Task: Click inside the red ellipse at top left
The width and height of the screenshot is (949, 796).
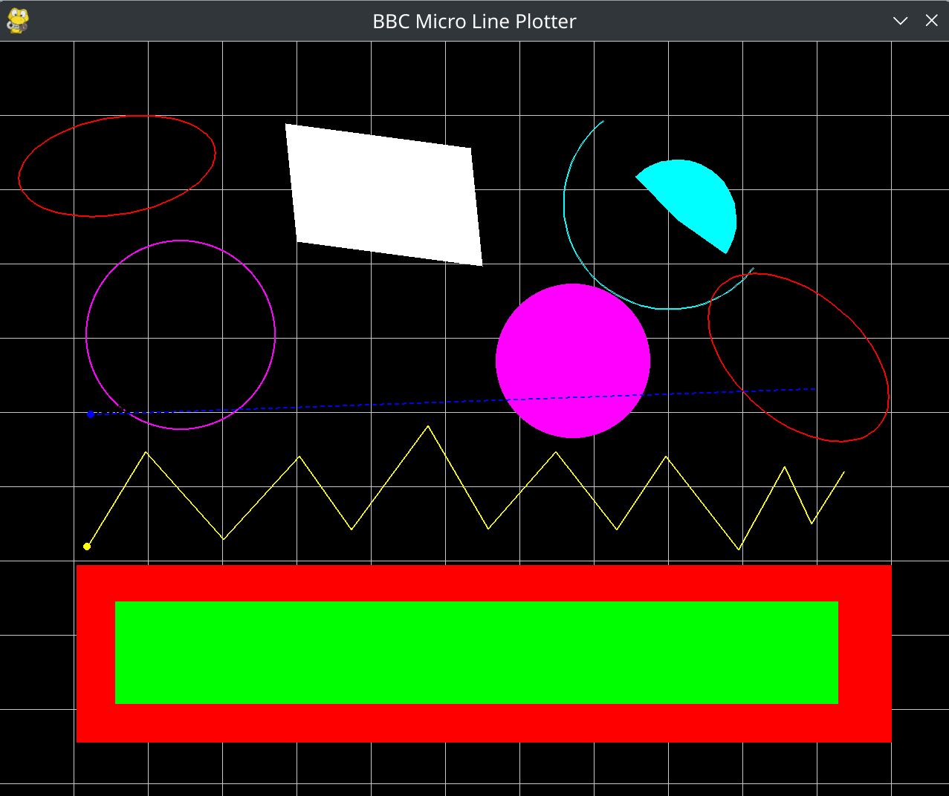Action: (117, 166)
